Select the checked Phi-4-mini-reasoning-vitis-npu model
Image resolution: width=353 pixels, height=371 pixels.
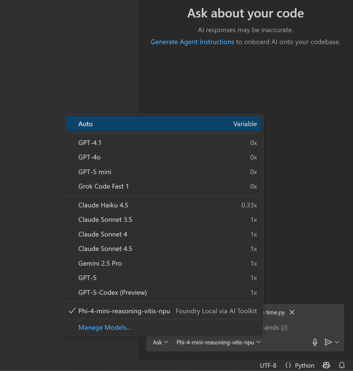point(124,311)
